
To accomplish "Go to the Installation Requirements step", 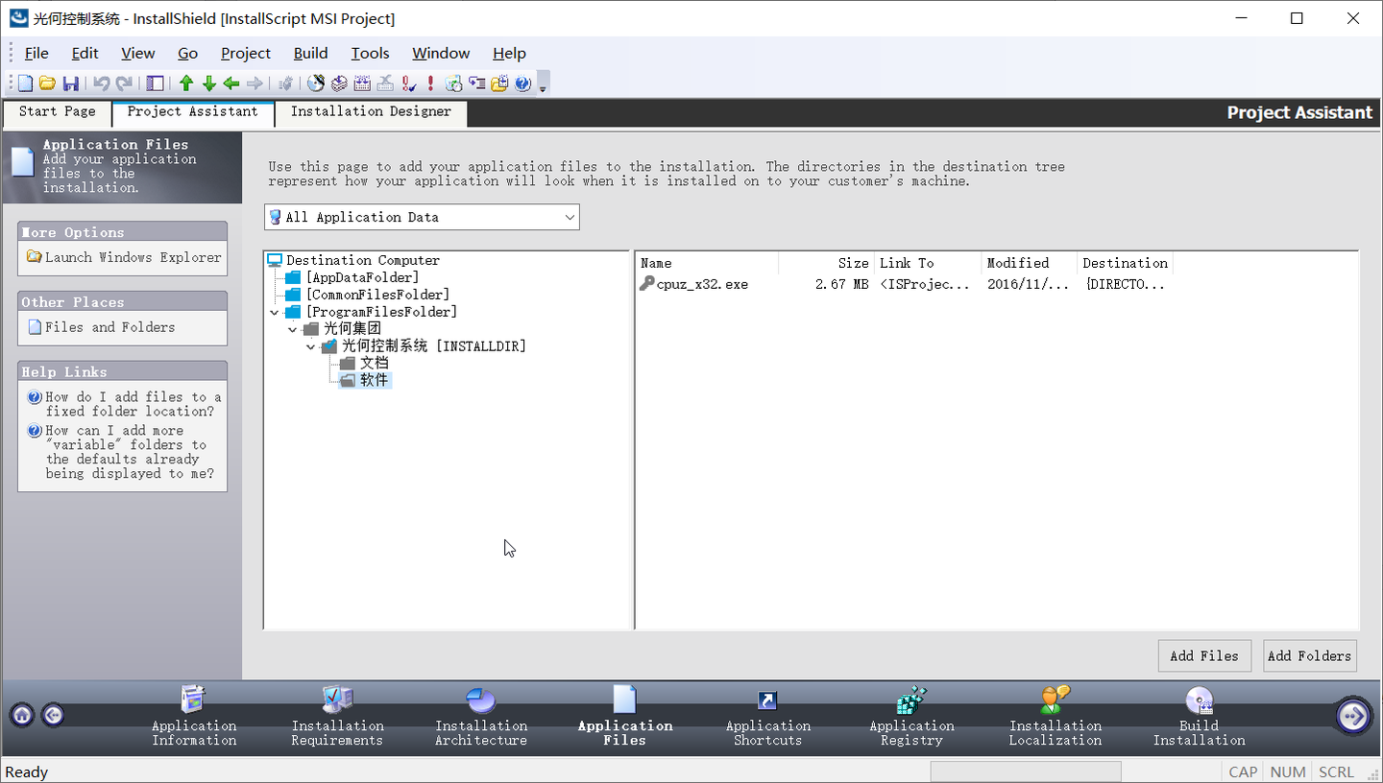I will point(337,716).
